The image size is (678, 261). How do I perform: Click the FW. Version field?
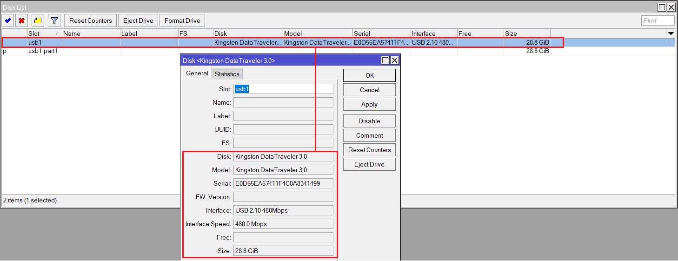[283, 197]
